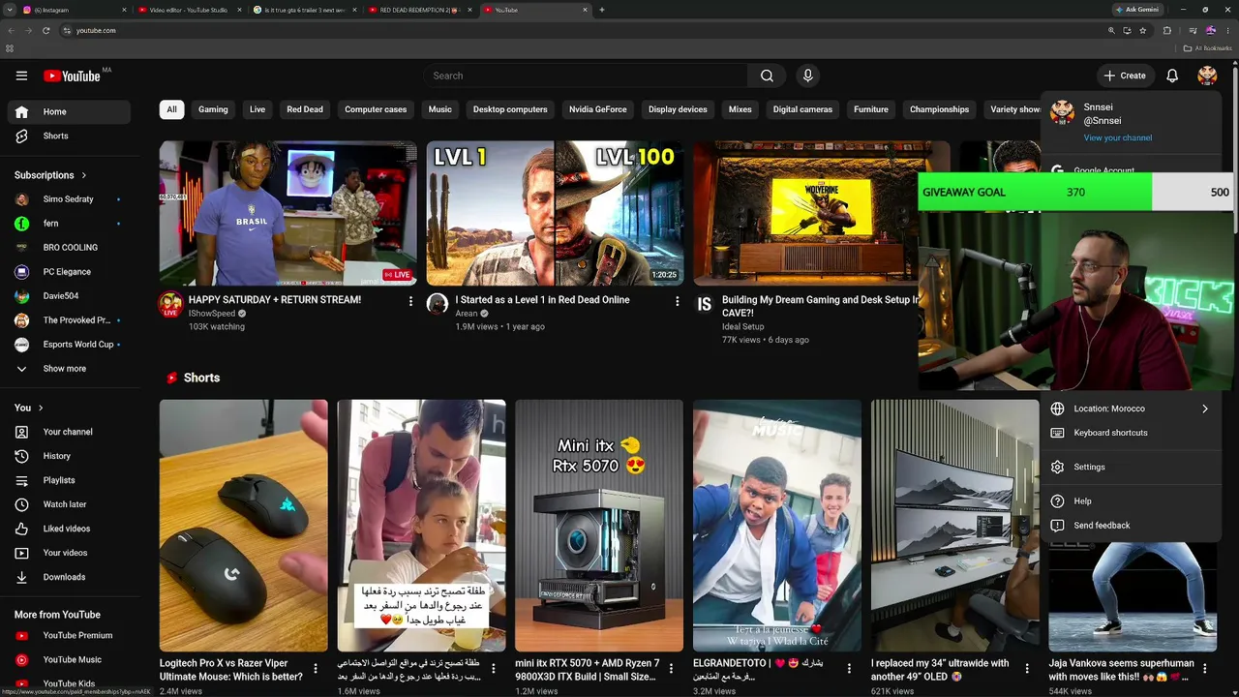This screenshot has width=1239, height=697.
Task: Select the Computer cases filter chip
Action: pyautogui.click(x=376, y=109)
